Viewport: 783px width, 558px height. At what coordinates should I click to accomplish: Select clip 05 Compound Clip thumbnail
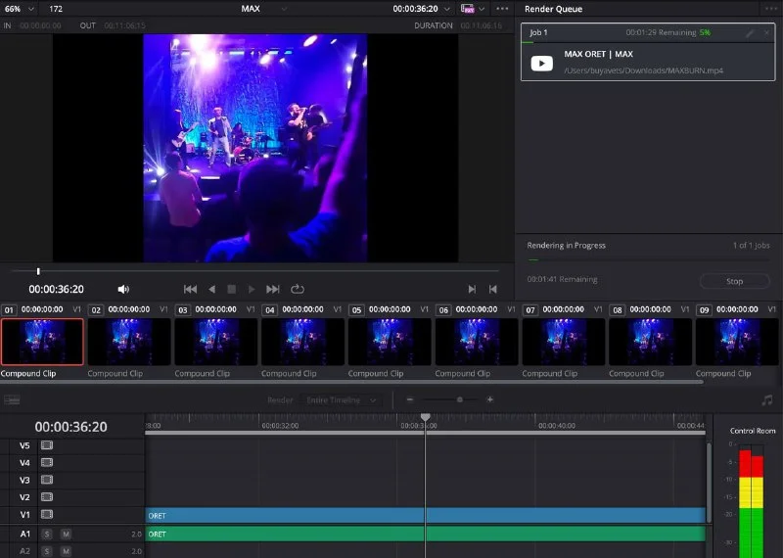pyautogui.click(x=389, y=342)
